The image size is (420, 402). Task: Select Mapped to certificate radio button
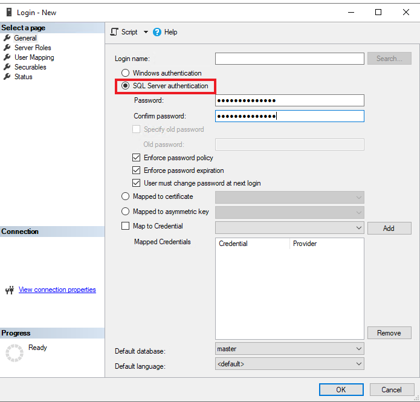(125, 196)
